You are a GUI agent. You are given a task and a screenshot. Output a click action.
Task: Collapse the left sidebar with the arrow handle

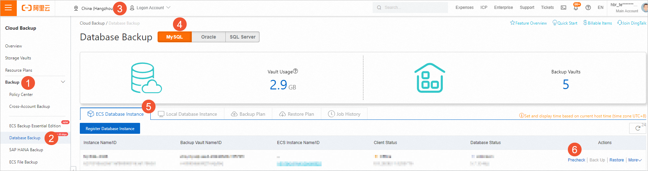tap(73, 169)
